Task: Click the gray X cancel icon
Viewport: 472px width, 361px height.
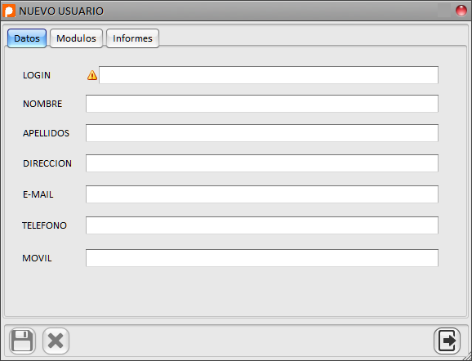Action: tap(56, 341)
